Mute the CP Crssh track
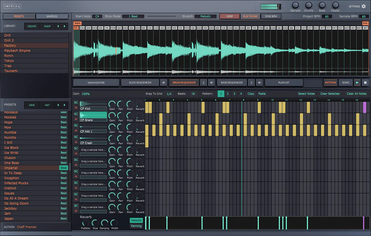Viewport: 371px width, 236px height. pos(76,142)
